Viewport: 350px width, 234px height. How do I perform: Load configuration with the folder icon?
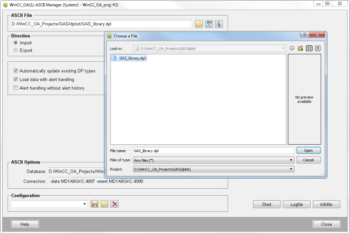pos(104,204)
